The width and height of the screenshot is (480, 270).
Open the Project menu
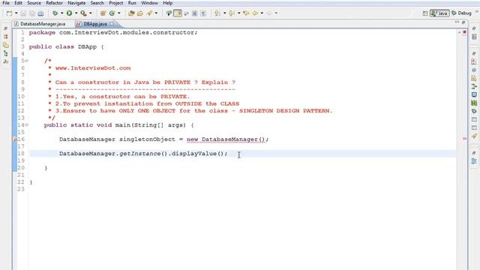click(x=116, y=3)
